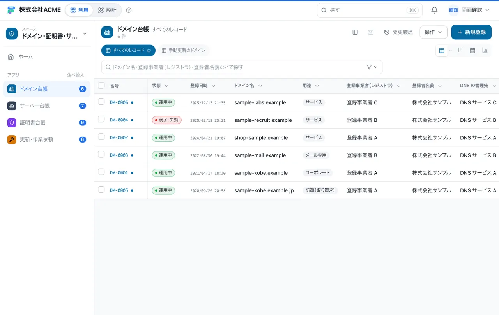This screenshot has height=315, width=499.
Task: Open record link DM-0004
Action: (x=119, y=120)
